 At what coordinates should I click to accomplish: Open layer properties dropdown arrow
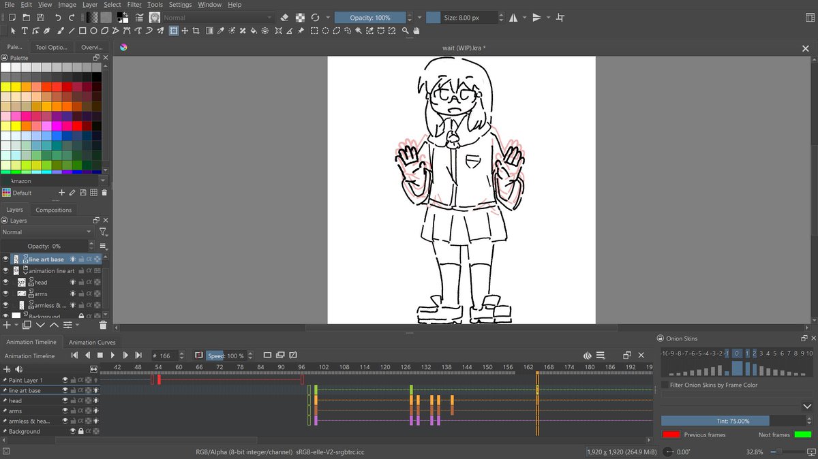[x=78, y=325]
